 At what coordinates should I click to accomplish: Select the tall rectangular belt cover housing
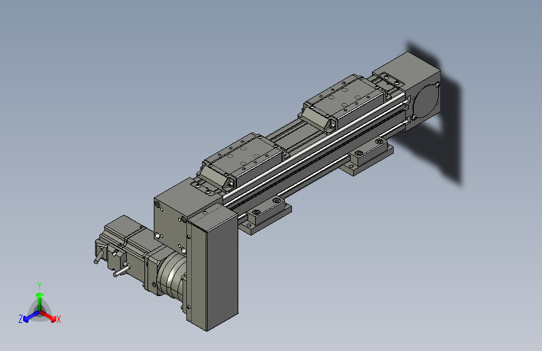tap(213, 266)
